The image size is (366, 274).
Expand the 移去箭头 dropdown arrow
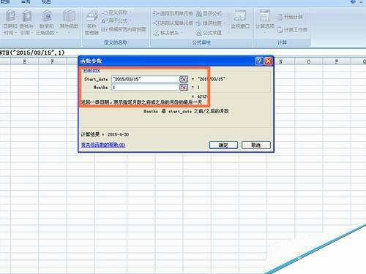click(x=182, y=33)
